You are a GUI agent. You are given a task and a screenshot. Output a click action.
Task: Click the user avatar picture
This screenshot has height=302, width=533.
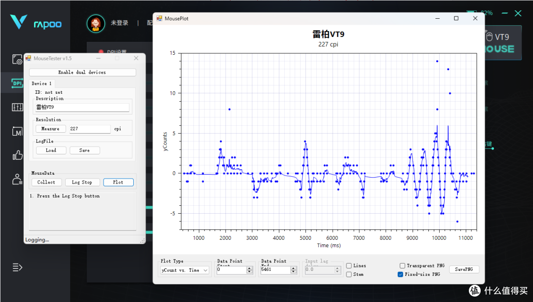click(96, 24)
